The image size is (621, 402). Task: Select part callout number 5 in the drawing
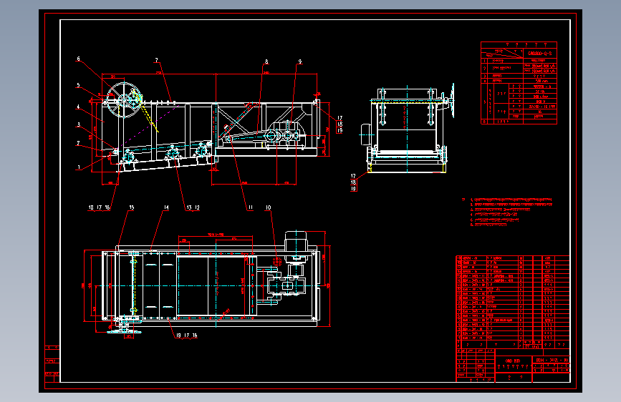[x=78, y=85]
